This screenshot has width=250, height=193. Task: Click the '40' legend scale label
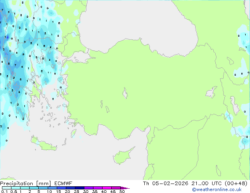[x=104, y=191]
